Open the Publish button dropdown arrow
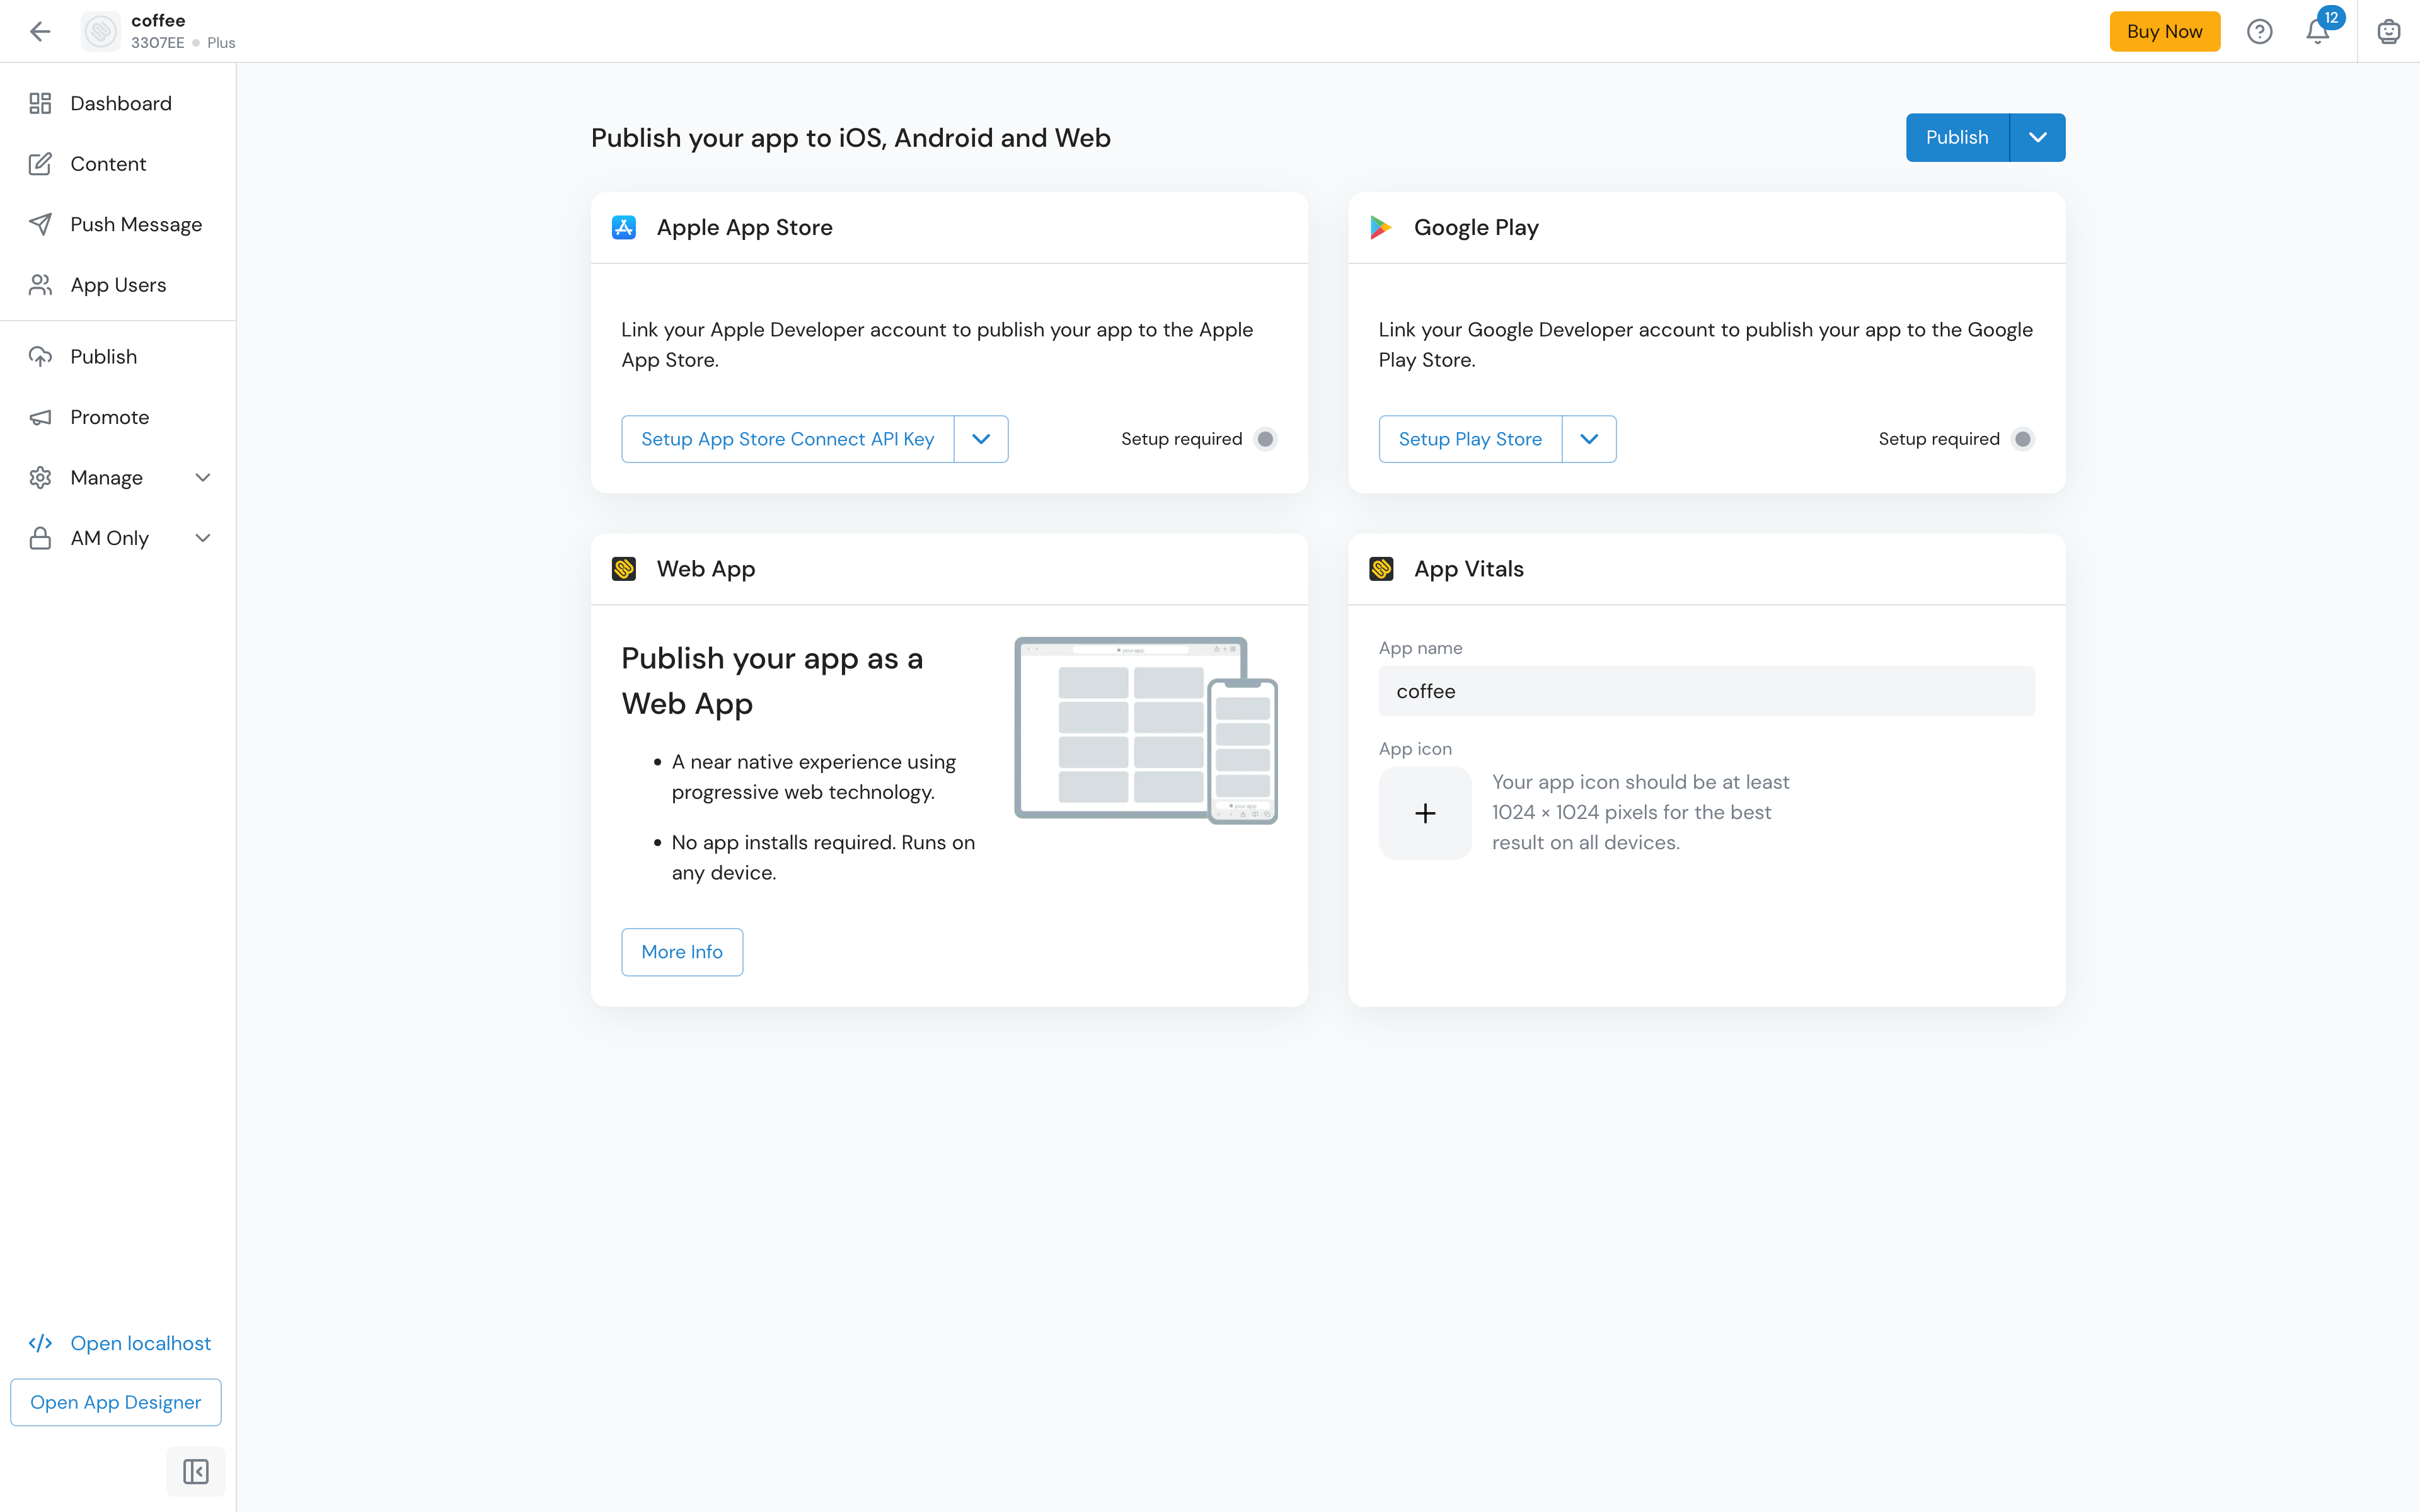The height and width of the screenshot is (1512, 2420). (x=2037, y=137)
